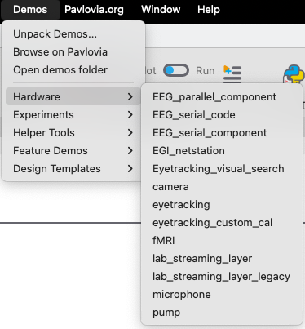Open the pump demo
The width and height of the screenshot is (305, 329).
[x=222, y=313]
